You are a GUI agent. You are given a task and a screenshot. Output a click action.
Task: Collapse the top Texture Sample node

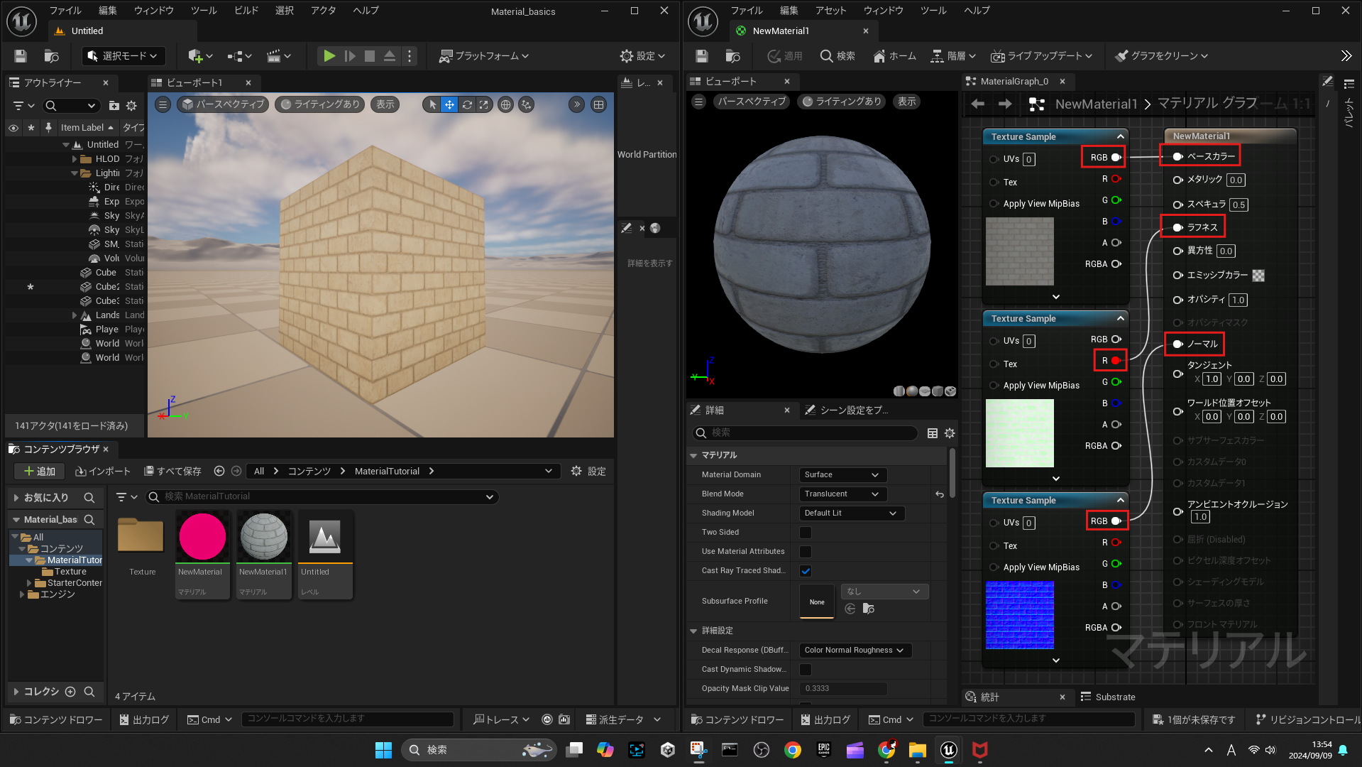pyautogui.click(x=1120, y=136)
